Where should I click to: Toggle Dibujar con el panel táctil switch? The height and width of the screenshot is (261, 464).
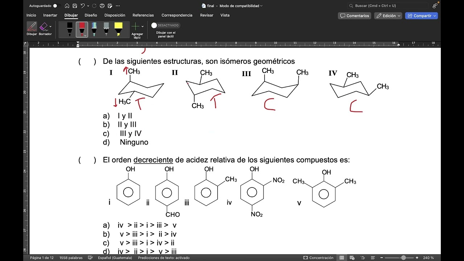165,25
